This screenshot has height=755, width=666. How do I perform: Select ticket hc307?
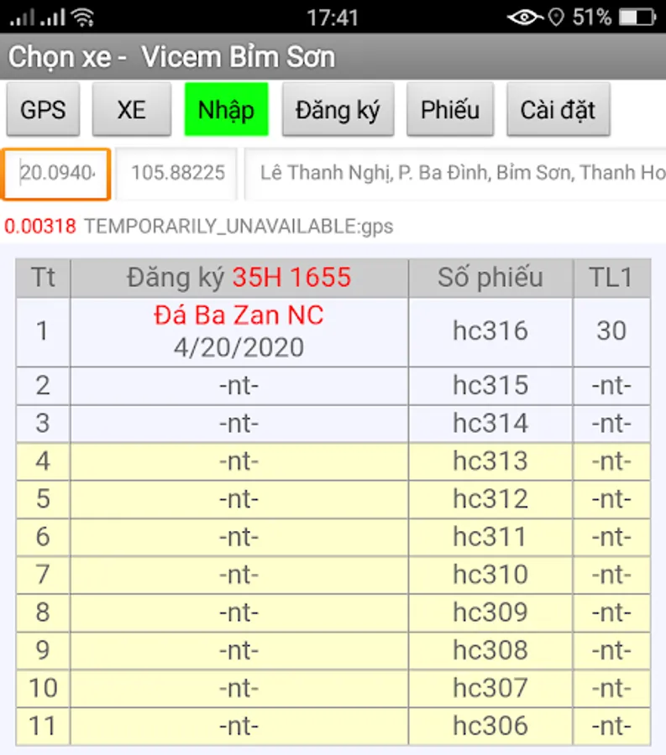point(490,688)
